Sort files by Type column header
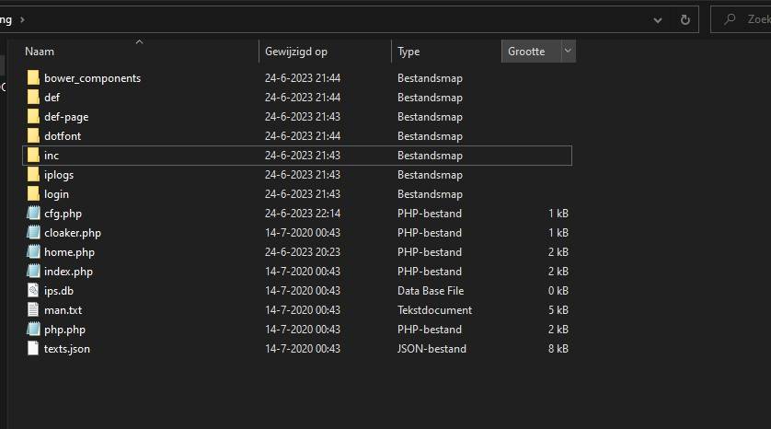The image size is (771, 429). pos(409,52)
